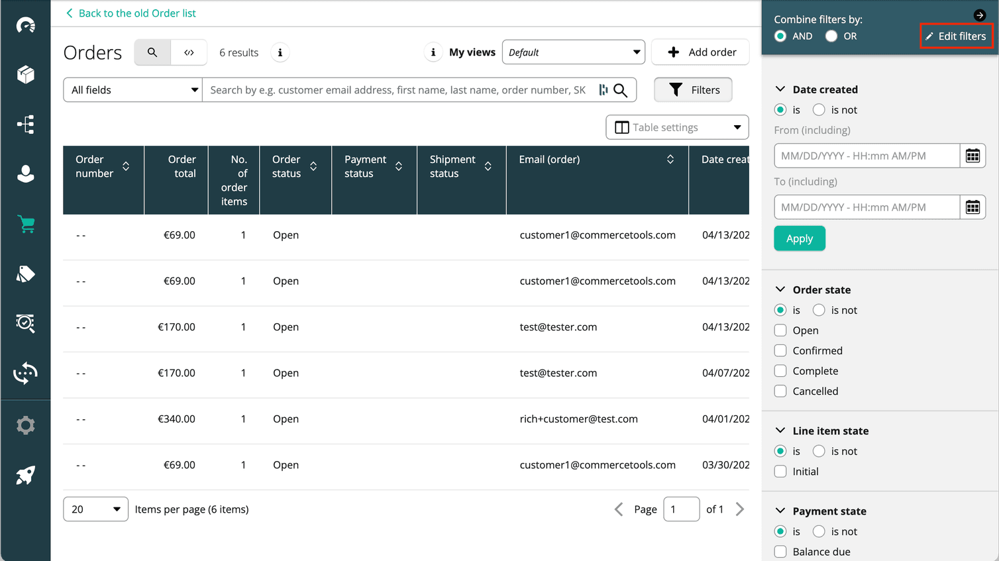
Task: Open the Operations section in the sidebar
Action: point(25,323)
